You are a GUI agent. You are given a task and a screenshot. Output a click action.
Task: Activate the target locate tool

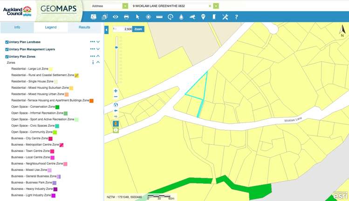click(x=148, y=17)
